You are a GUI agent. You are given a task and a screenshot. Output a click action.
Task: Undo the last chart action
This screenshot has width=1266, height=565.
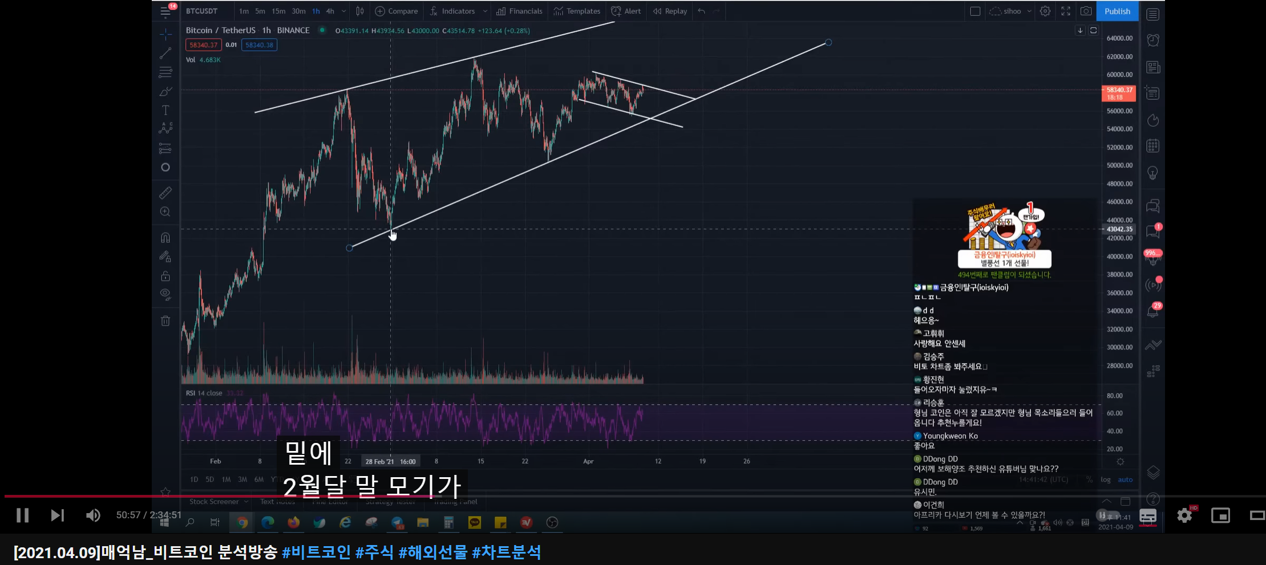tap(701, 11)
